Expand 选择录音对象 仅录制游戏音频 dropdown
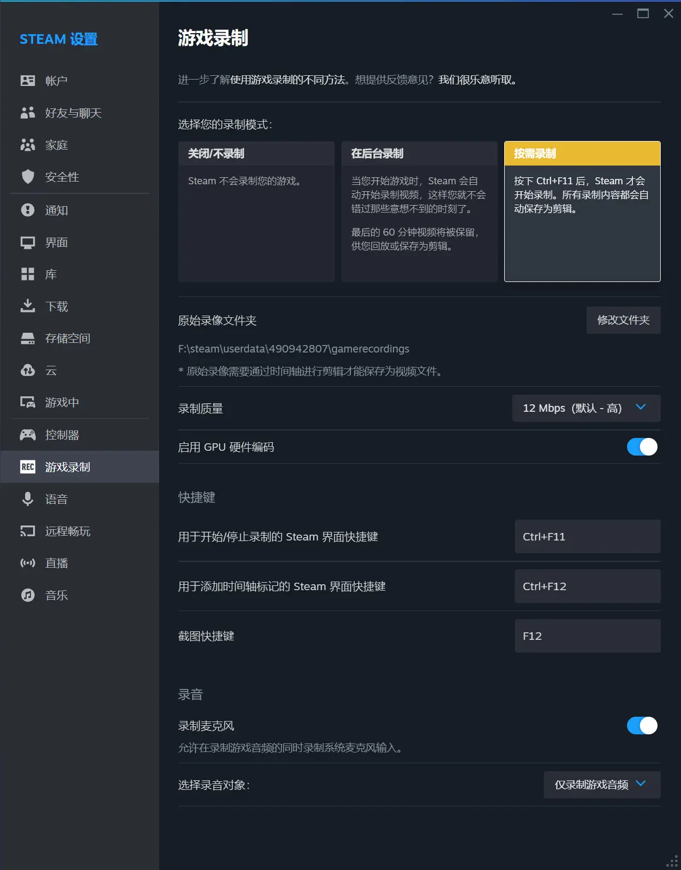681x870 pixels. 602,785
